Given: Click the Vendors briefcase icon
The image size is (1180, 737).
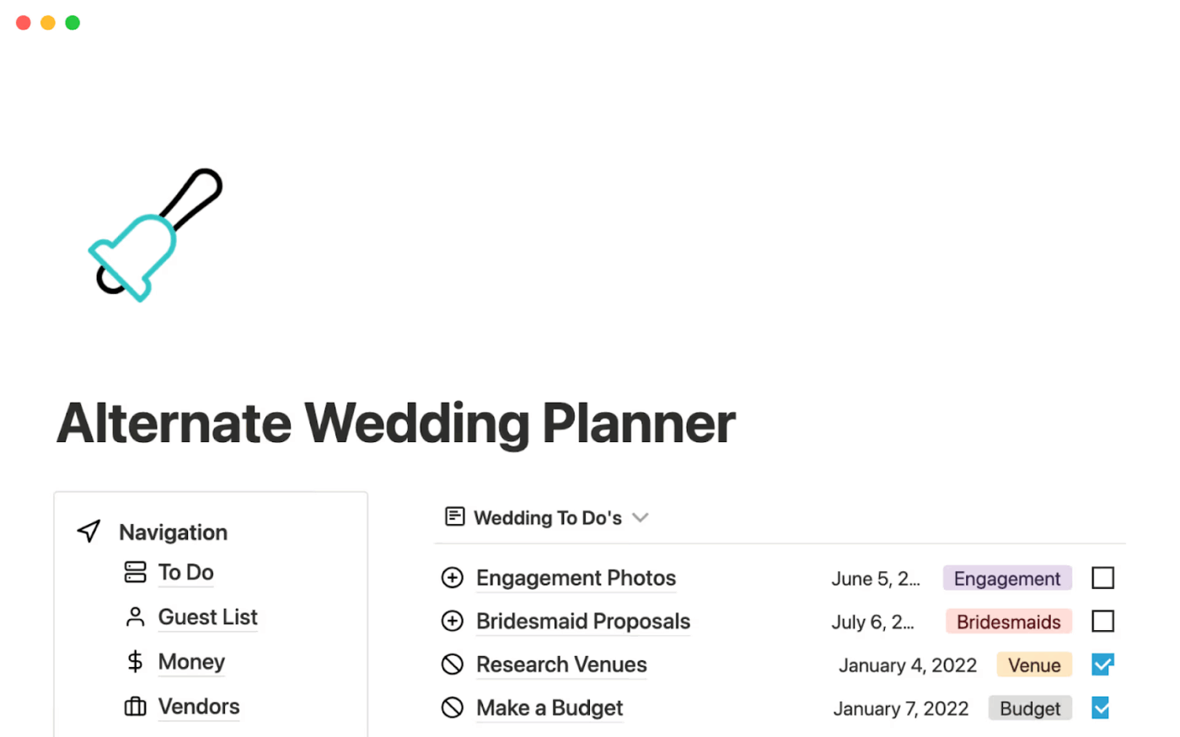Looking at the screenshot, I should 135,707.
